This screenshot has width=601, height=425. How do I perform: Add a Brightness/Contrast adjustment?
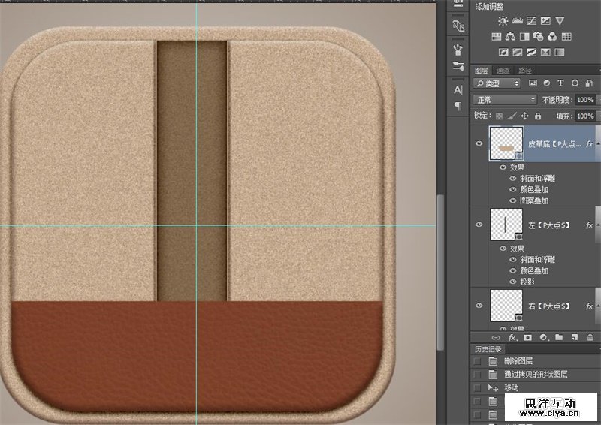coord(503,21)
